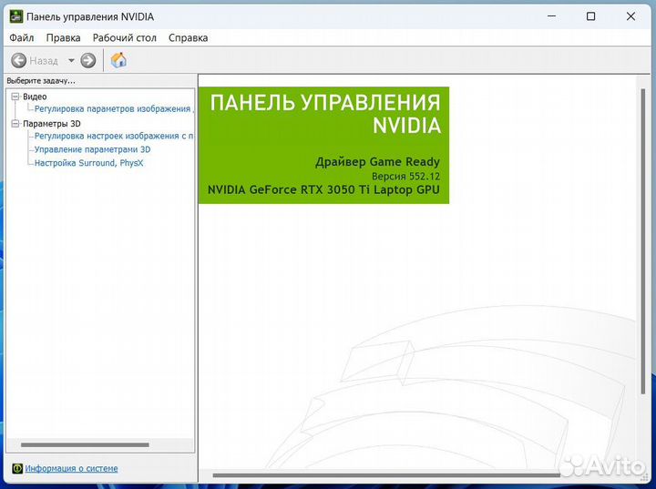This screenshot has width=656, height=489.
Task: Open Информация о системе link
Action: 71,468
